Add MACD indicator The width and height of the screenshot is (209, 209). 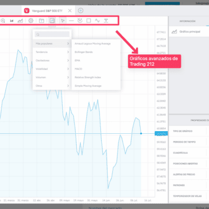[x=96, y=69]
